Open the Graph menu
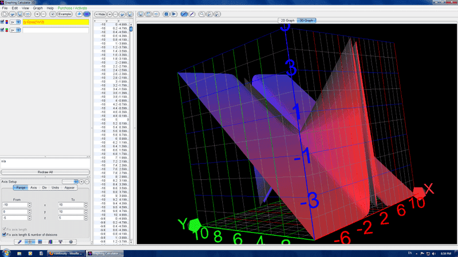Screen dimensions: 458x257 coord(37,9)
